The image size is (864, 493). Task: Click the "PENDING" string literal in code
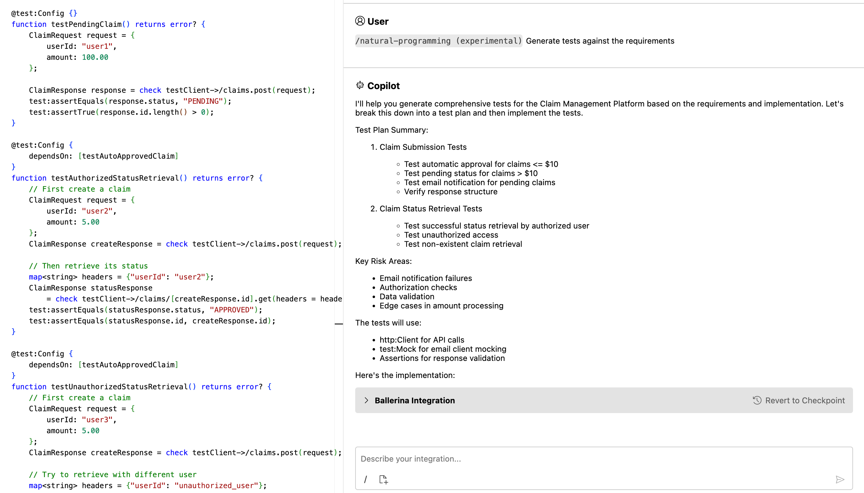(203, 101)
